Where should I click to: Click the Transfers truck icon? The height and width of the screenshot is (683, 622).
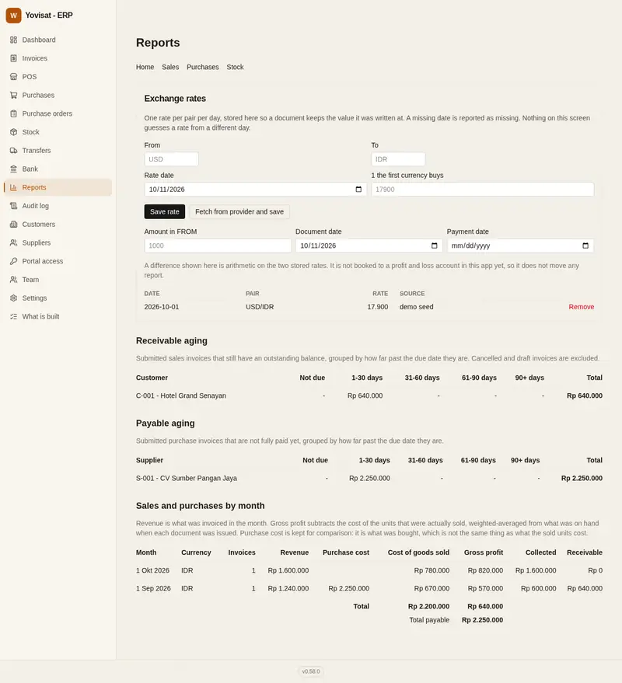pyautogui.click(x=13, y=150)
